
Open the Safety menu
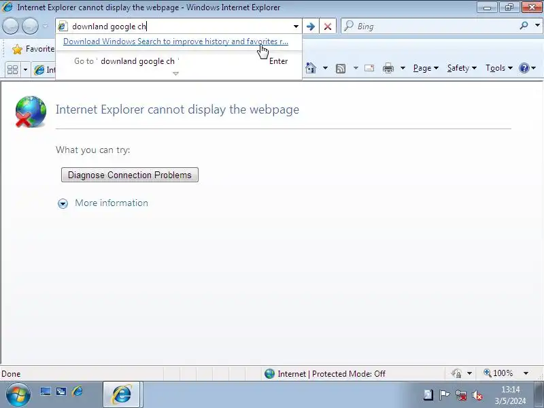[462, 68]
